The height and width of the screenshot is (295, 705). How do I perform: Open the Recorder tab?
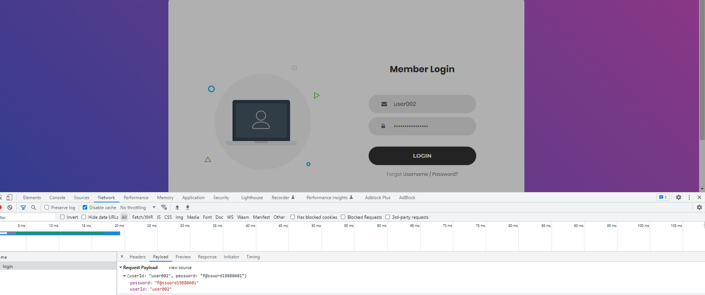tap(283, 197)
